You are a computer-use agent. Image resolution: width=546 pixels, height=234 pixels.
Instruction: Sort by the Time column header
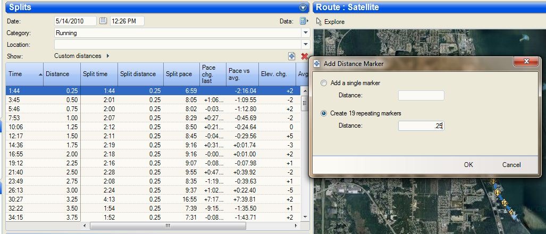pyautogui.click(x=24, y=74)
